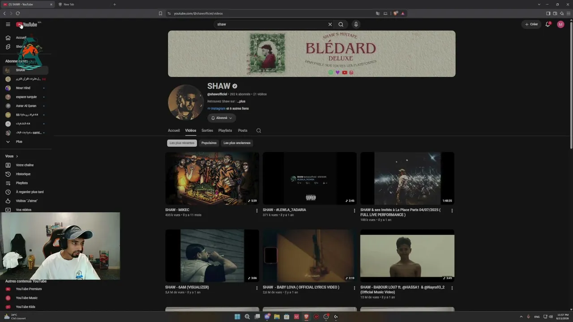Open the Abonné subscription dropdown
This screenshot has height=322, width=573.
tap(222, 118)
